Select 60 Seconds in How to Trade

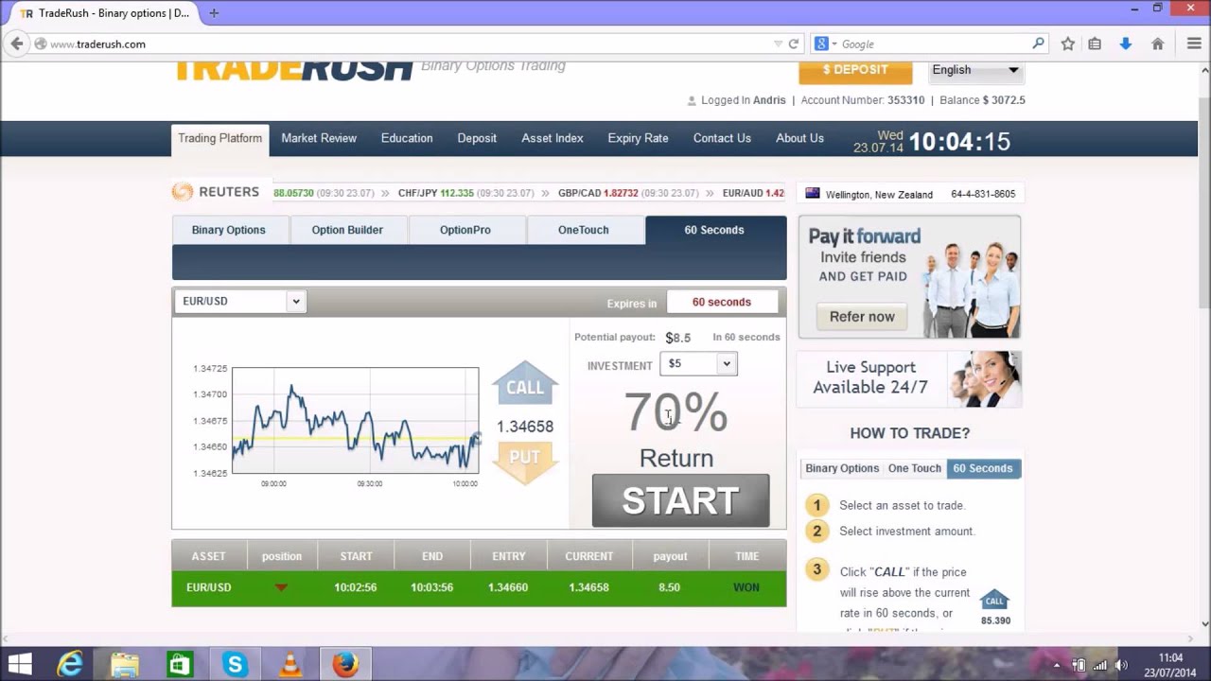point(983,468)
